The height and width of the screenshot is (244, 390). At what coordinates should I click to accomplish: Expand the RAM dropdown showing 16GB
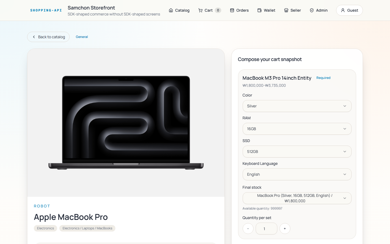point(297,129)
